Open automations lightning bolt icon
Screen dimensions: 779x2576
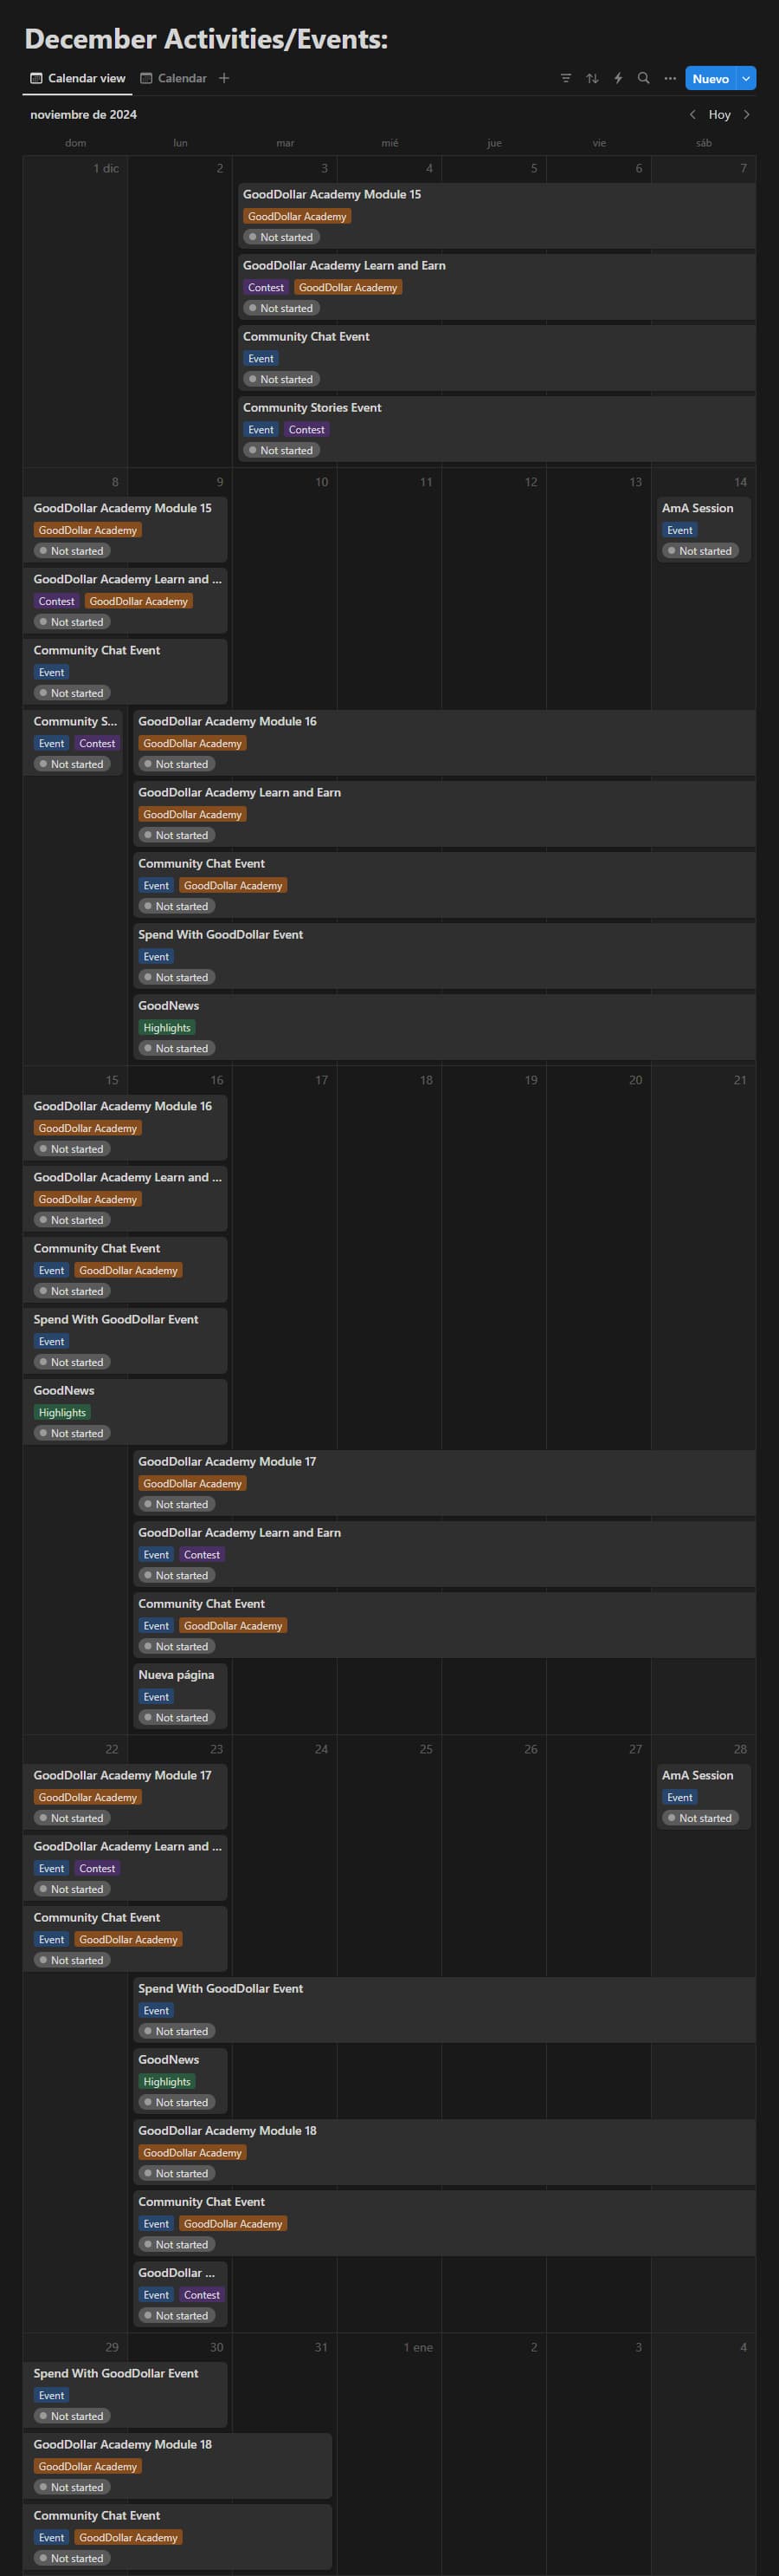[618, 78]
